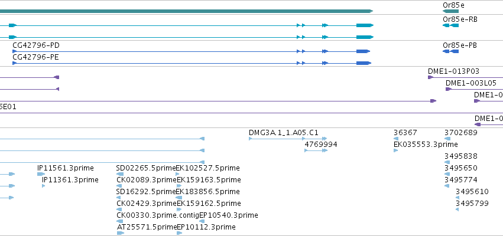503x236 pixels.
Task: Select the long teal gene bar at top
Action: coord(186,11)
